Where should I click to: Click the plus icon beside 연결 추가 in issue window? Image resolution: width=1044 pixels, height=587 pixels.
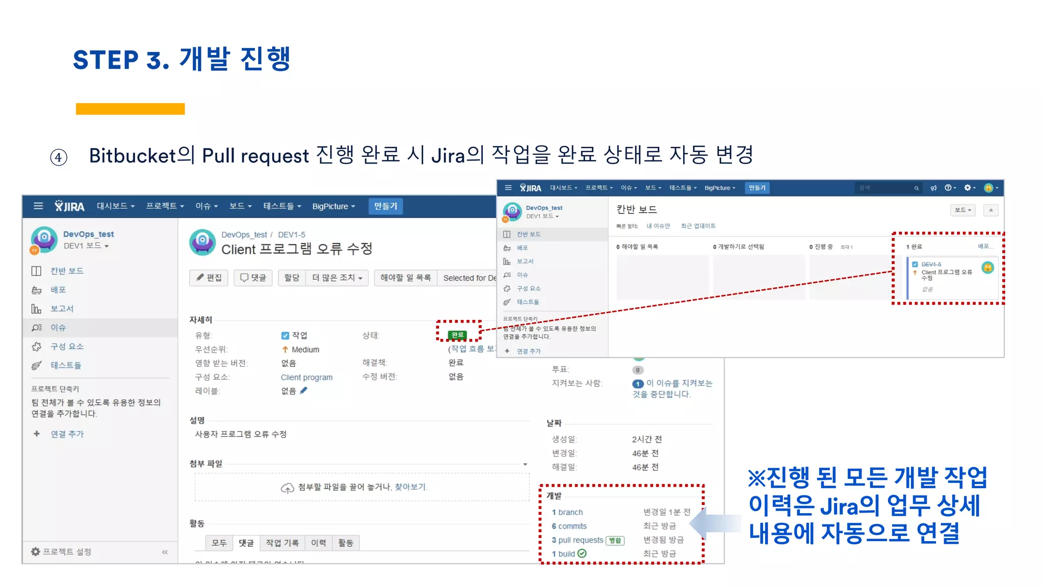[x=36, y=434]
